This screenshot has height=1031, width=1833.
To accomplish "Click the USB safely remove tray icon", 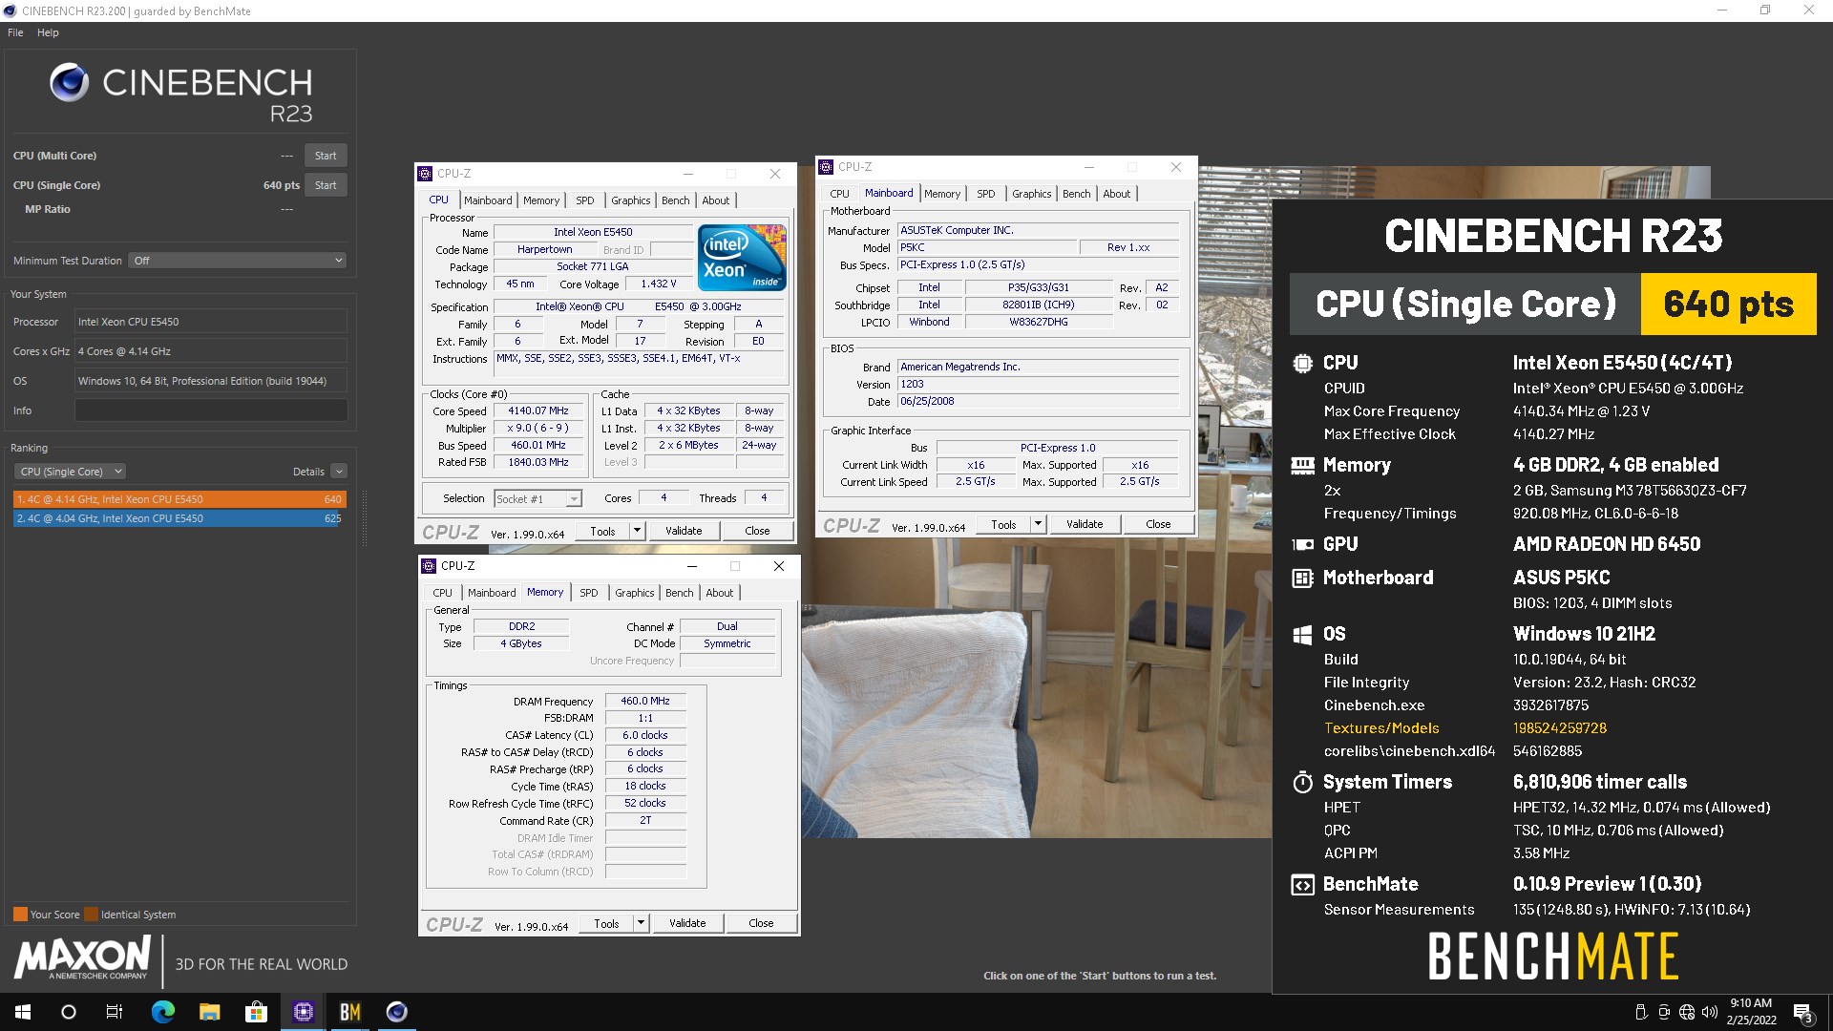I will (x=1641, y=1012).
